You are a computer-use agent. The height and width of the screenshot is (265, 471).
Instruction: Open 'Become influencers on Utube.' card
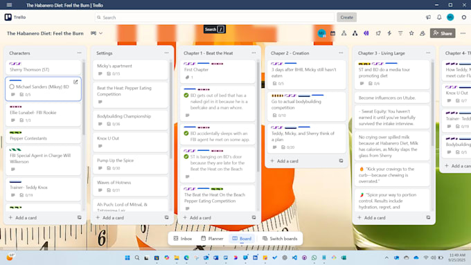pyautogui.click(x=392, y=98)
